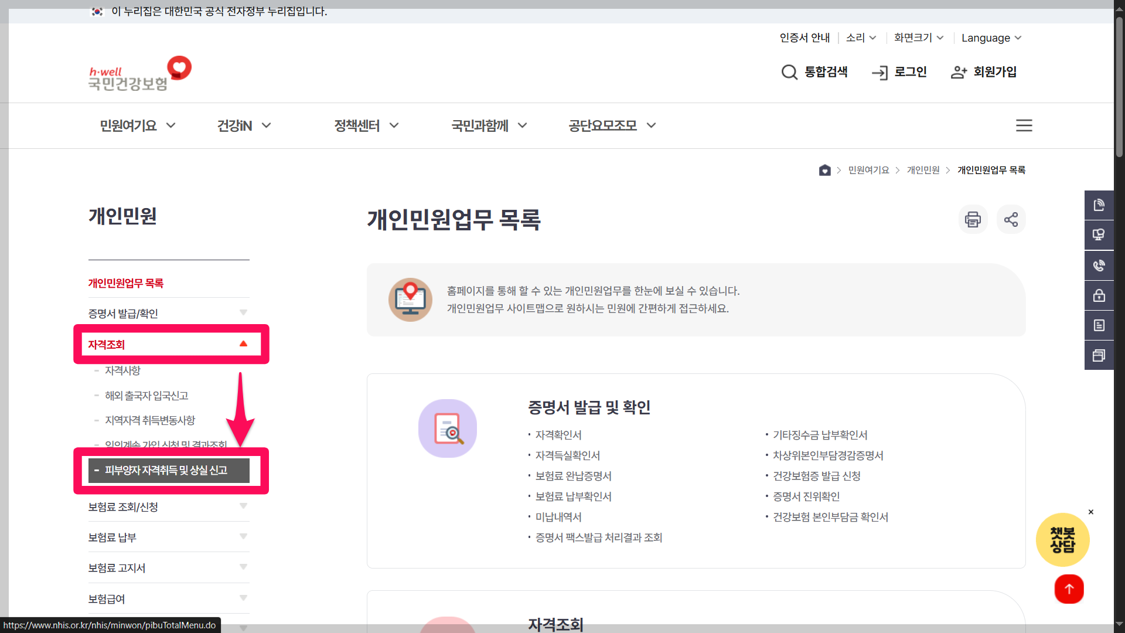This screenshot has width=1125, height=633.
Task: Open the phone consultation icon in right sidebar
Action: pyautogui.click(x=1100, y=265)
